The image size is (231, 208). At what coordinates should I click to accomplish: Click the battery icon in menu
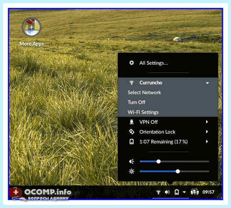[x=132, y=142]
